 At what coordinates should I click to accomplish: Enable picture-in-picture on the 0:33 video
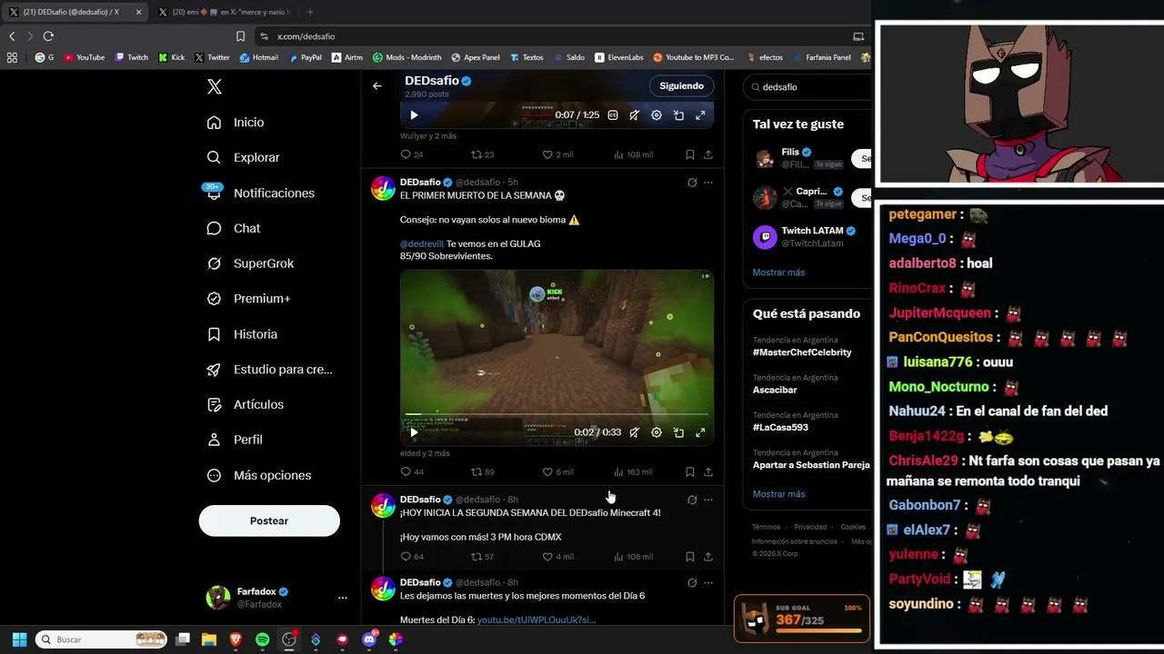678,432
